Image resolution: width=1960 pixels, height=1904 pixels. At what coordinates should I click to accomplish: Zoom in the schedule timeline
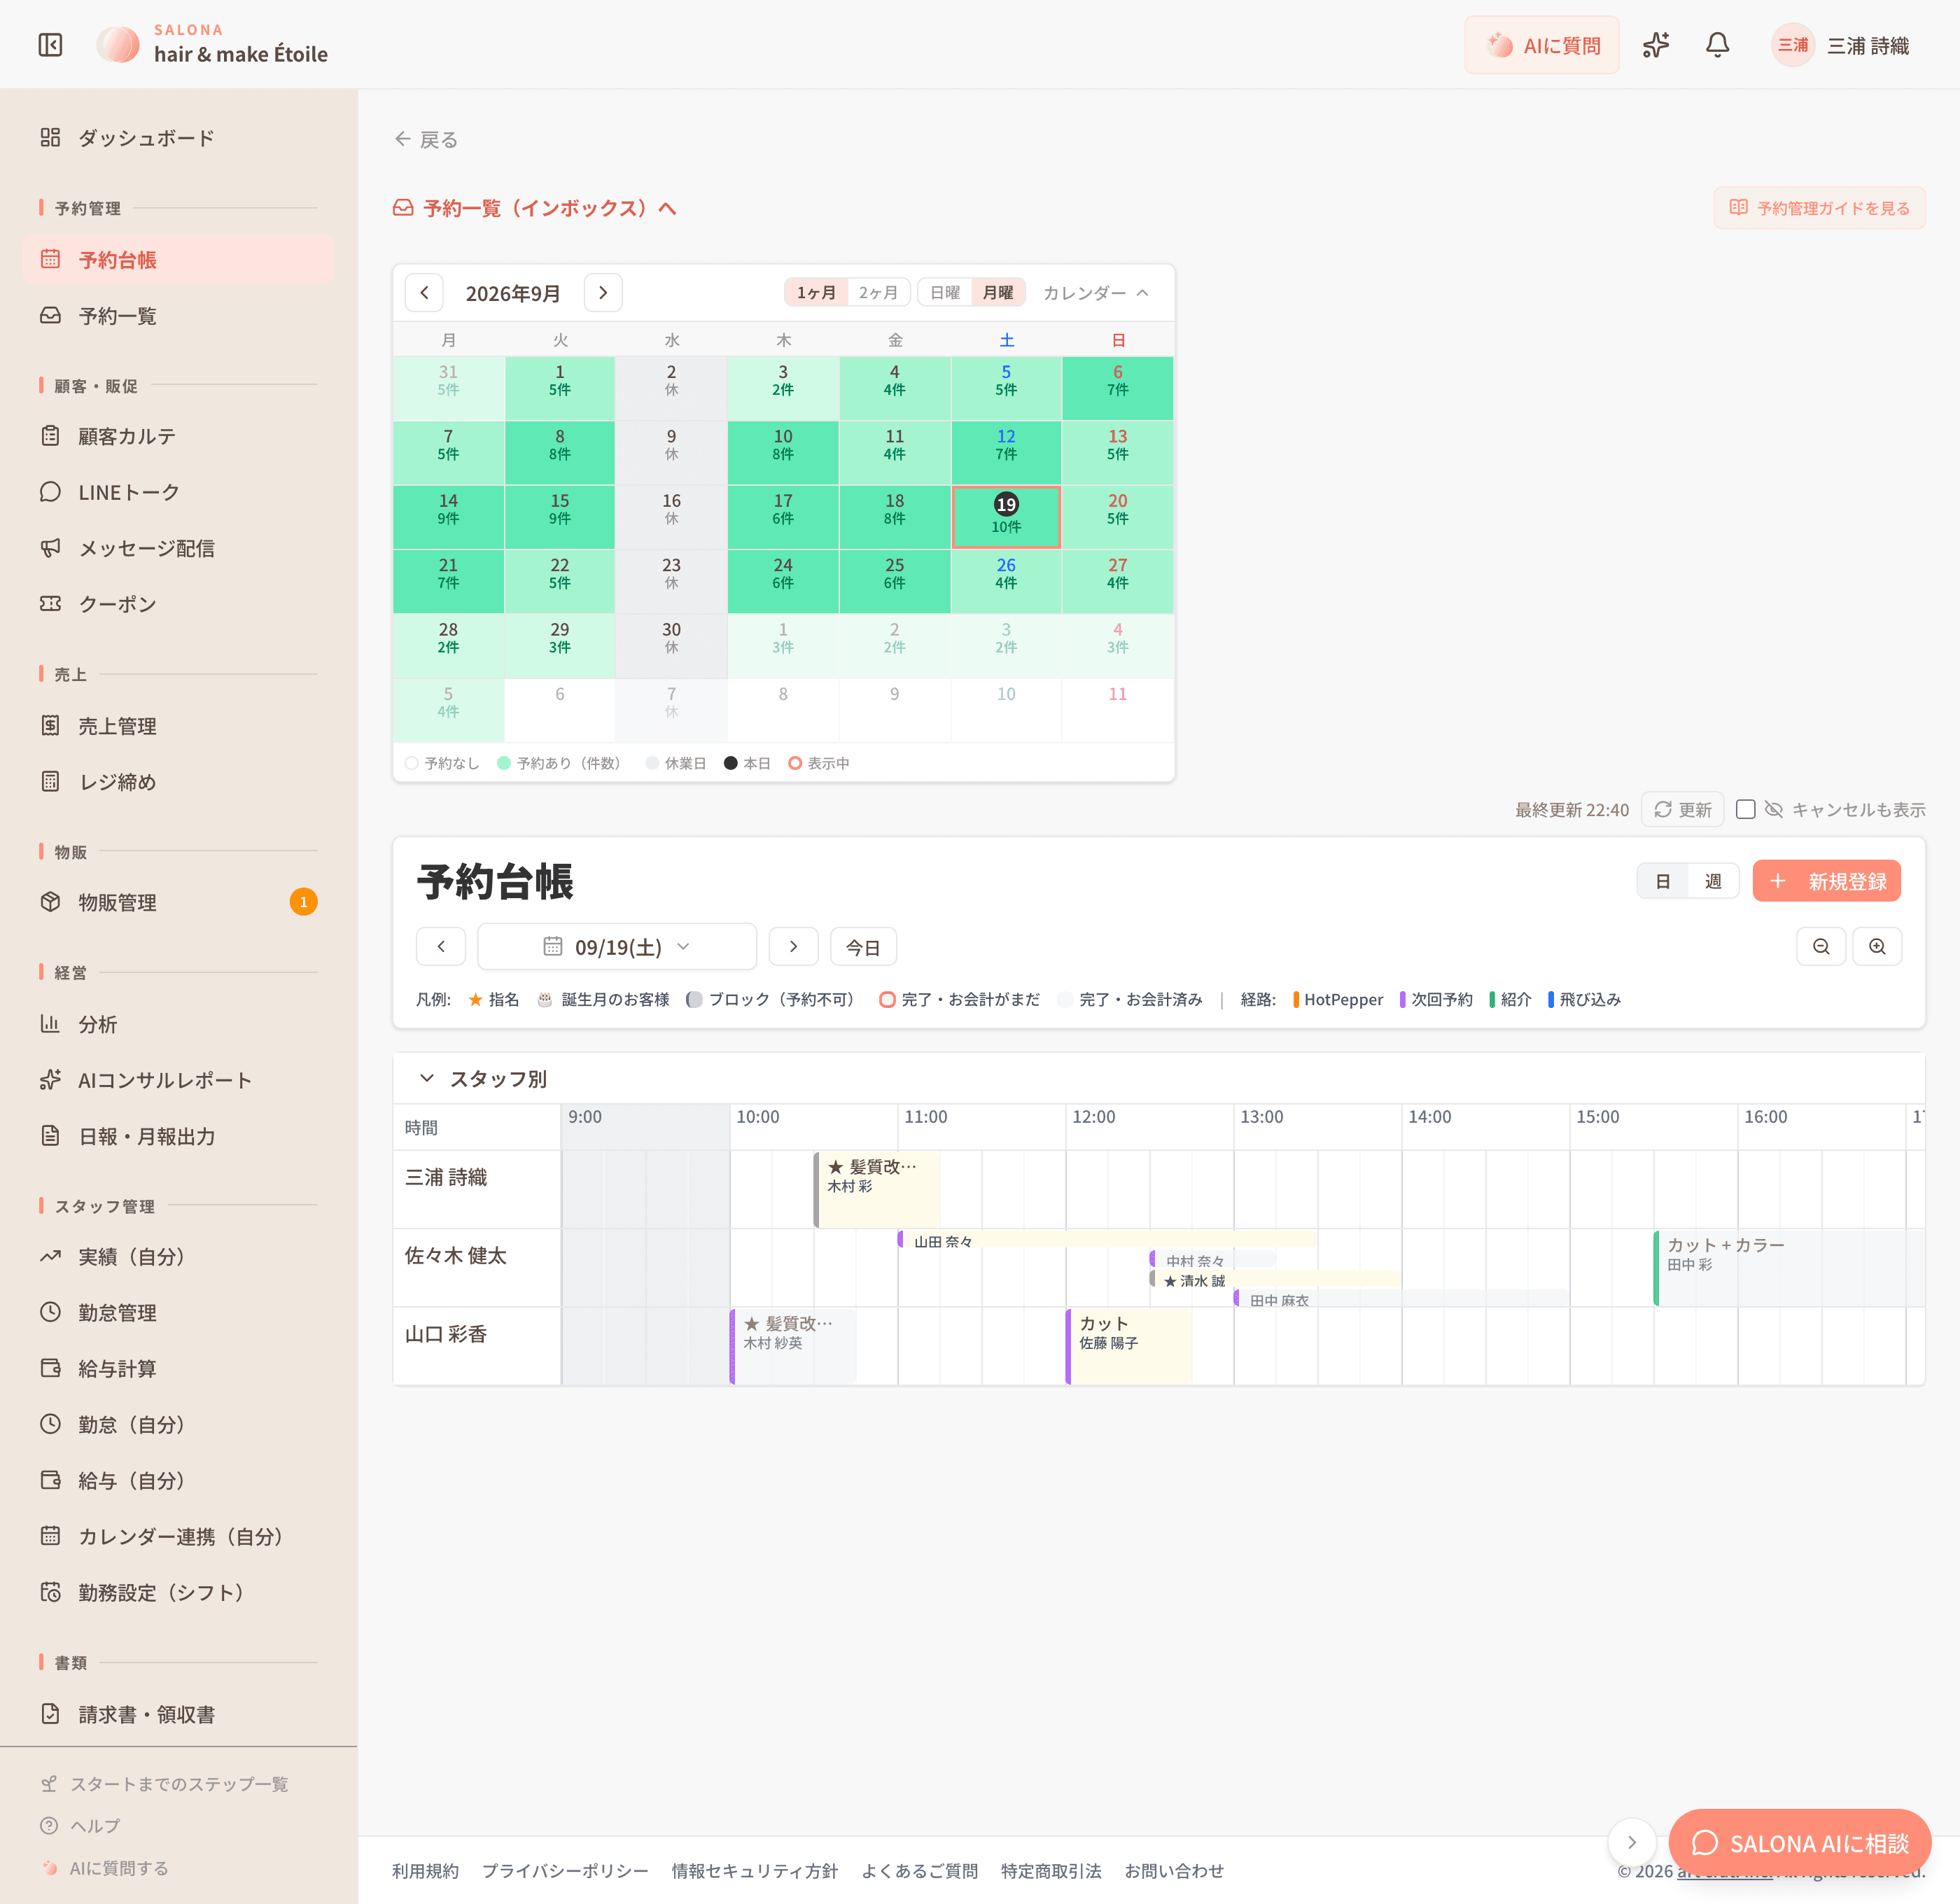tap(1877, 946)
